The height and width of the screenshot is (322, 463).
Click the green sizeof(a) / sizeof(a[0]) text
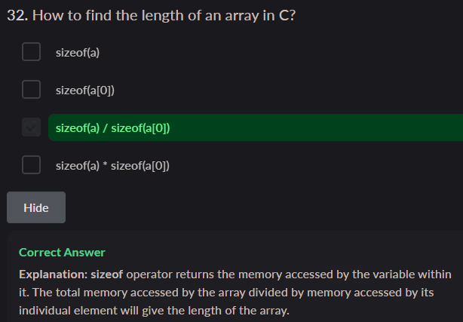pos(112,128)
